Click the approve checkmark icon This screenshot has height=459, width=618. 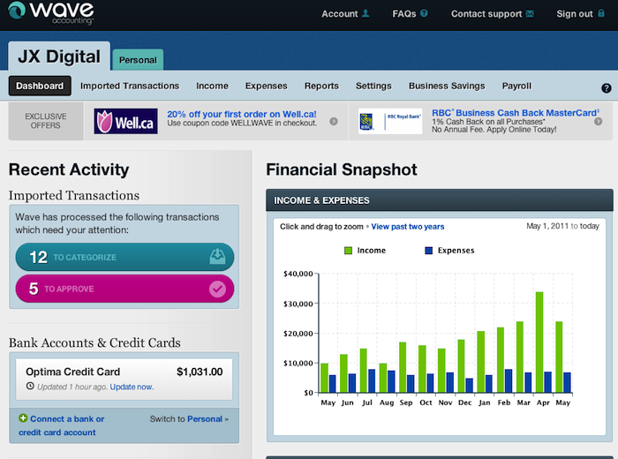217,289
